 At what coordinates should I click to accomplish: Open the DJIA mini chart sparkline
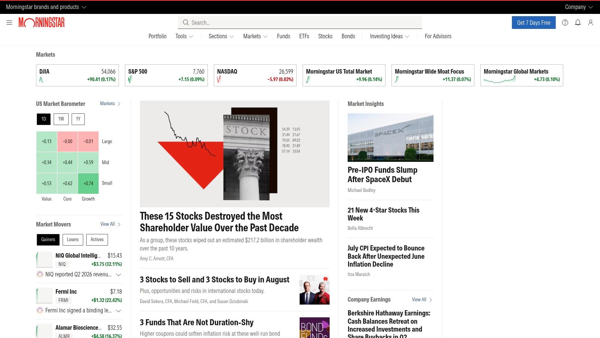point(41,80)
